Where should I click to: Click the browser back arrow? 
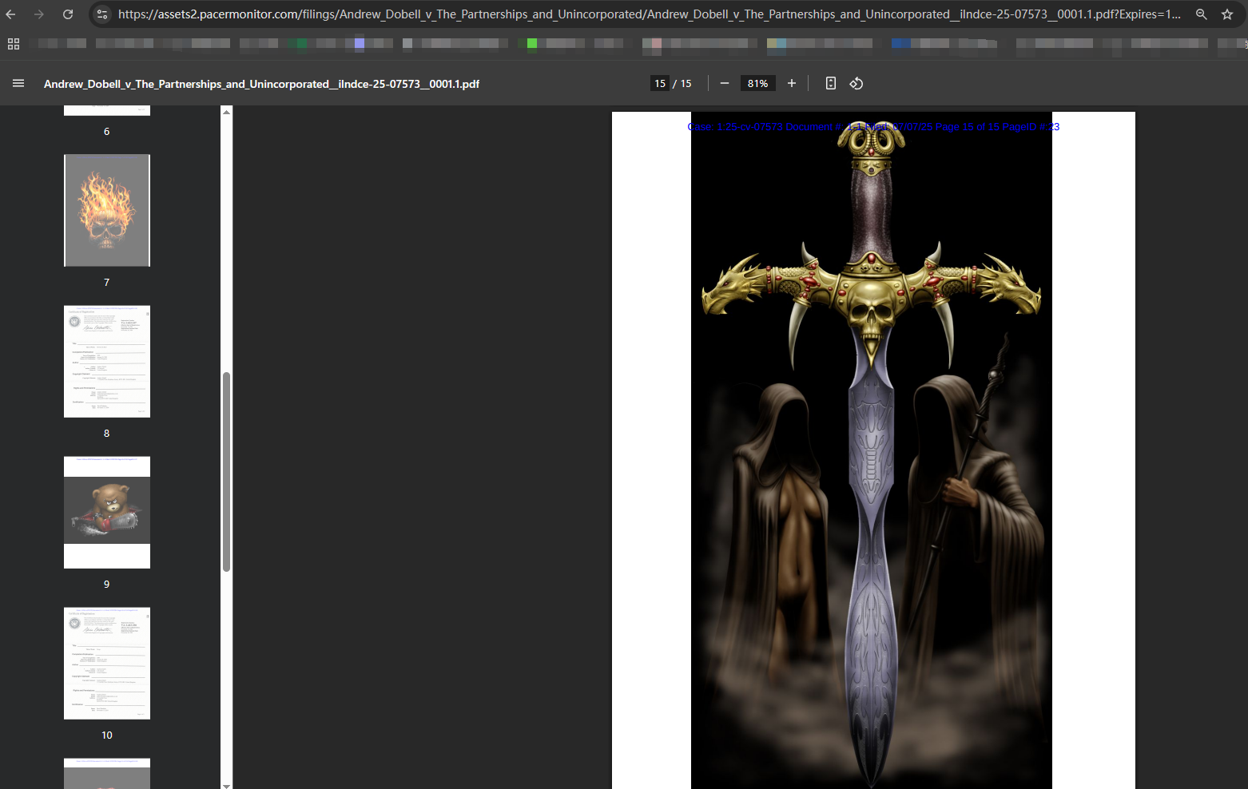click(x=11, y=14)
